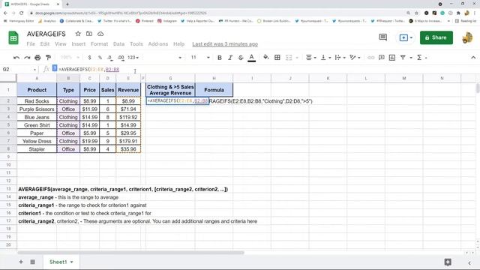
Task: Open the Help menu
Action: (x=178, y=44)
